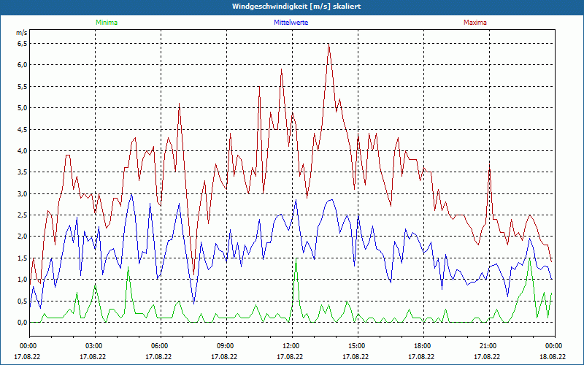Click the 17.08.22 date under 12:00
Image resolution: width=584 pixels, height=365 pixels.
(x=290, y=356)
